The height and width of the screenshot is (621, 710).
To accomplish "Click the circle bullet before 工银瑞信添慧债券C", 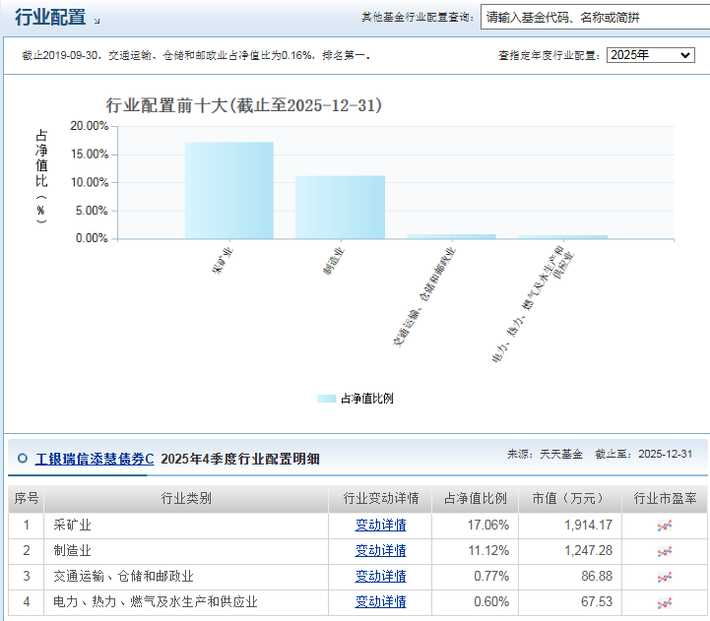I will click(x=23, y=458).
